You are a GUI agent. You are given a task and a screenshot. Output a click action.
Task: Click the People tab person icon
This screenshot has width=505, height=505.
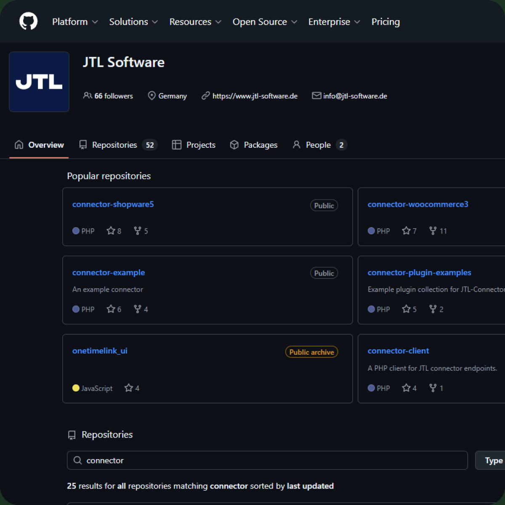297,145
